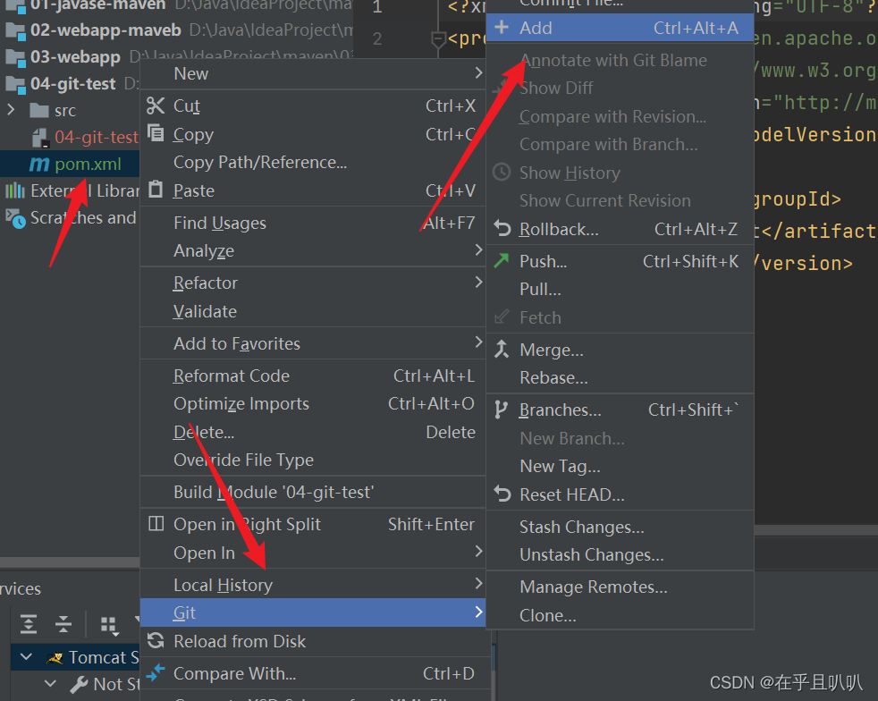878x701 pixels.
Task: Select the 01-javase-maven module
Action: 98,5
